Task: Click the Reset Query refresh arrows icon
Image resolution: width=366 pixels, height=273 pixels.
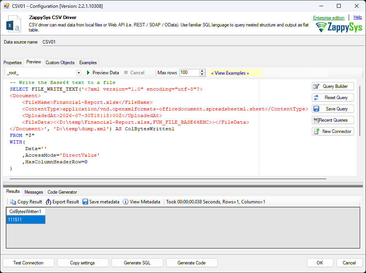Action: [316, 98]
